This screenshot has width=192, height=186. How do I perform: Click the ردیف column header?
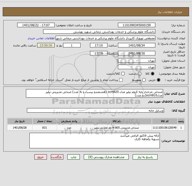181,121
